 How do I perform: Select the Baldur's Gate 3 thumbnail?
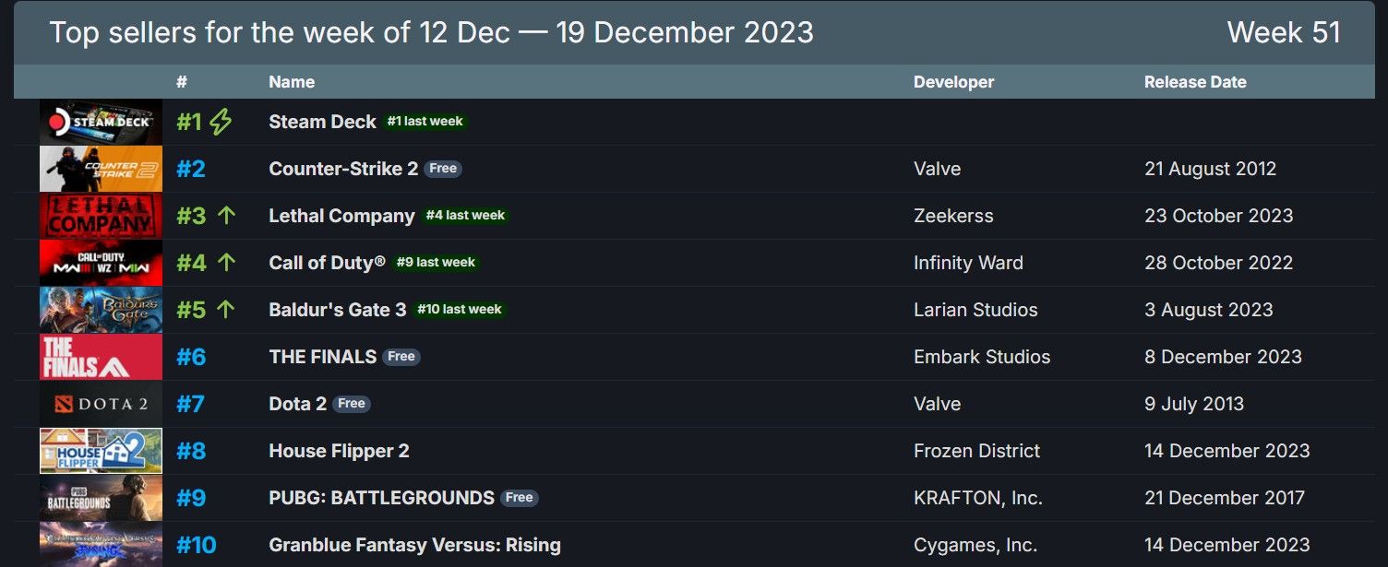[101, 310]
